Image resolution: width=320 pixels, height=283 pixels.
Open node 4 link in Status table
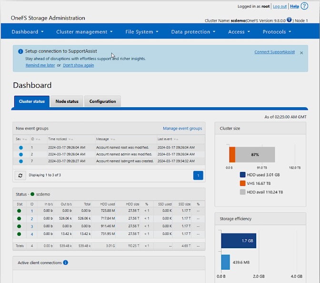[32, 234]
